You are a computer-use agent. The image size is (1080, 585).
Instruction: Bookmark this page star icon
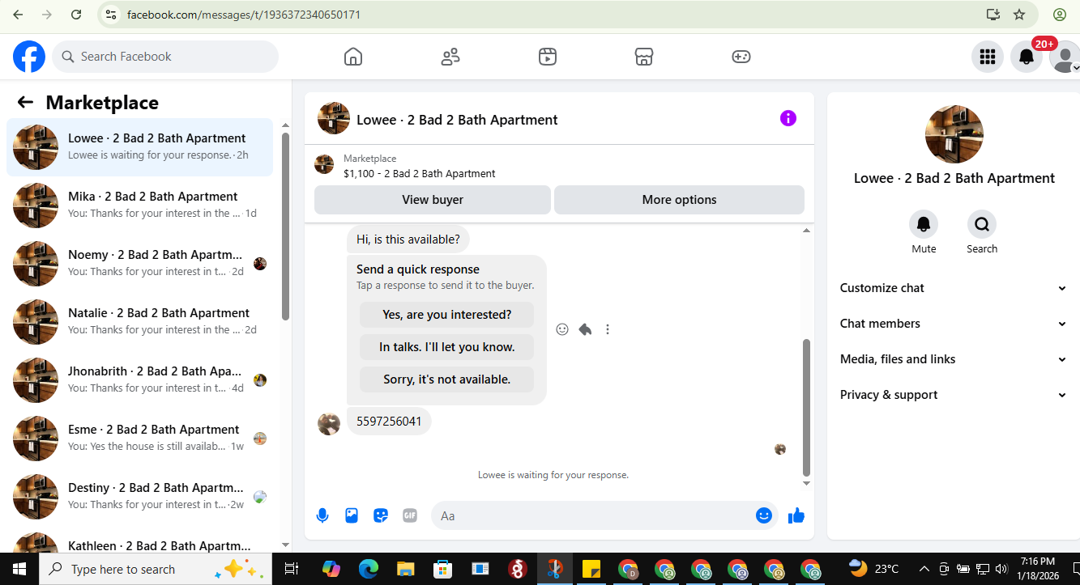(x=1019, y=15)
